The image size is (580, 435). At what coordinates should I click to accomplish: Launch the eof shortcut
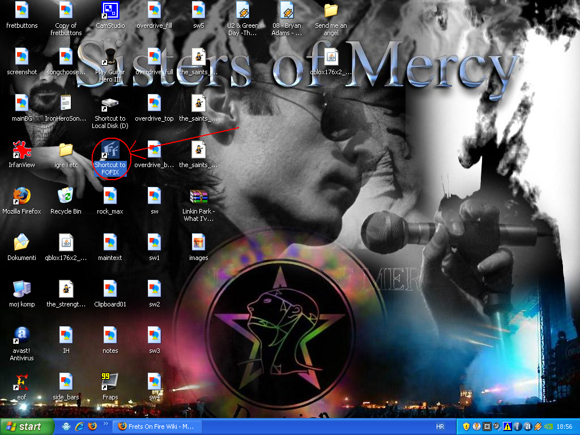pos(22,387)
